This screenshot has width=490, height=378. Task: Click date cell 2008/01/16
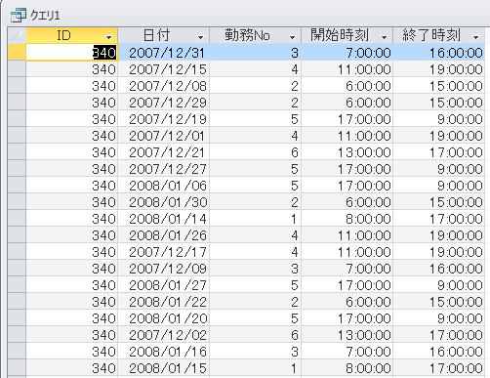[x=164, y=352]
